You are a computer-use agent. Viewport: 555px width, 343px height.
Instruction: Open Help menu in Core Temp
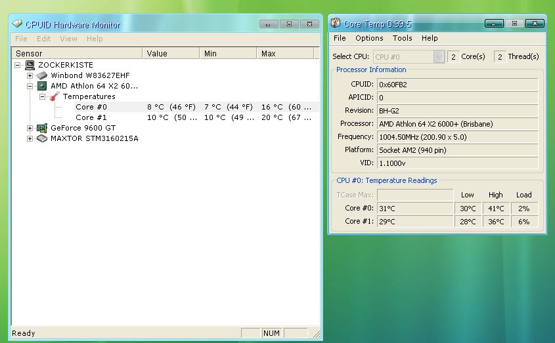430,38
